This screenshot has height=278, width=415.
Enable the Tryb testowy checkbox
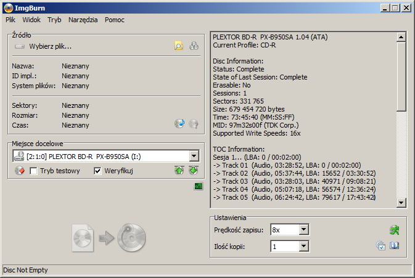tap(33, 171)
